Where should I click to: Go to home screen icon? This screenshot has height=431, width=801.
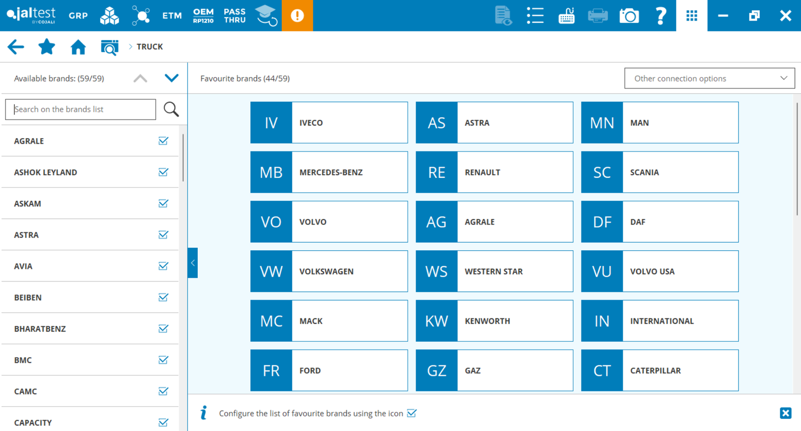point(78,47)
